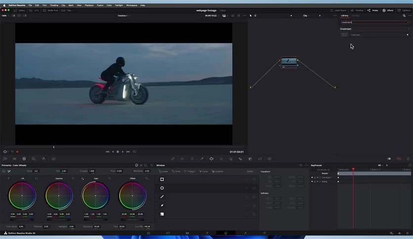Open the Color Wheels palette icon
413x239 pixels.
[x=24, y=159]
